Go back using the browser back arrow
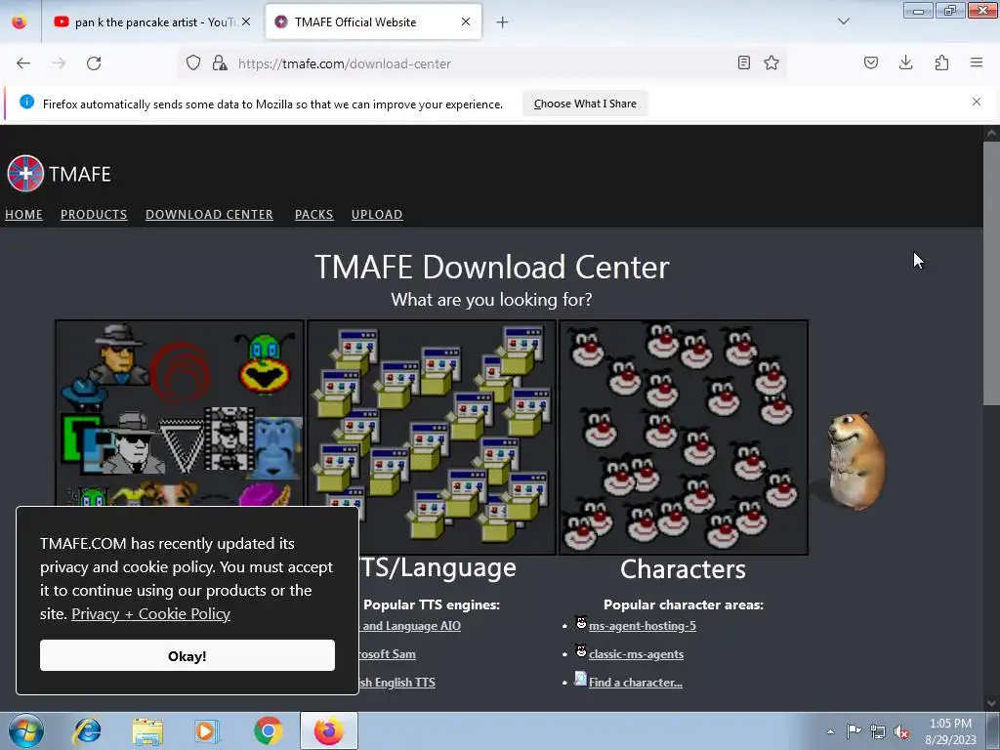This screenshot has height=750, width=1000. tap(23, 63)
